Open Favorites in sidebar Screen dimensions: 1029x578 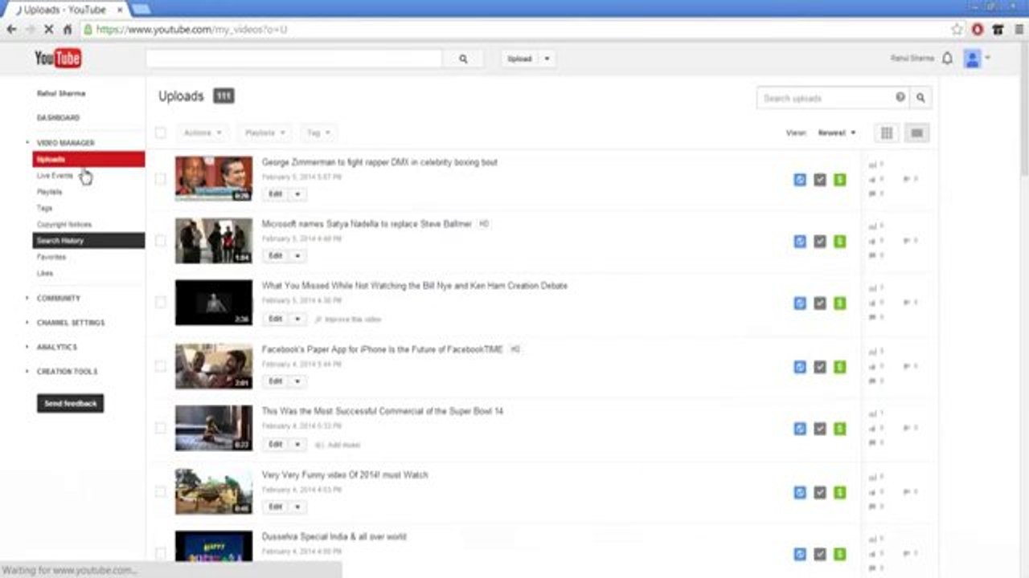[x=51, y=257]
